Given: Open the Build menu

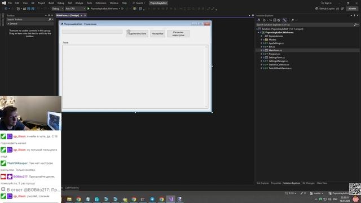Looking at the screenshot, I should tap(51, 3).
